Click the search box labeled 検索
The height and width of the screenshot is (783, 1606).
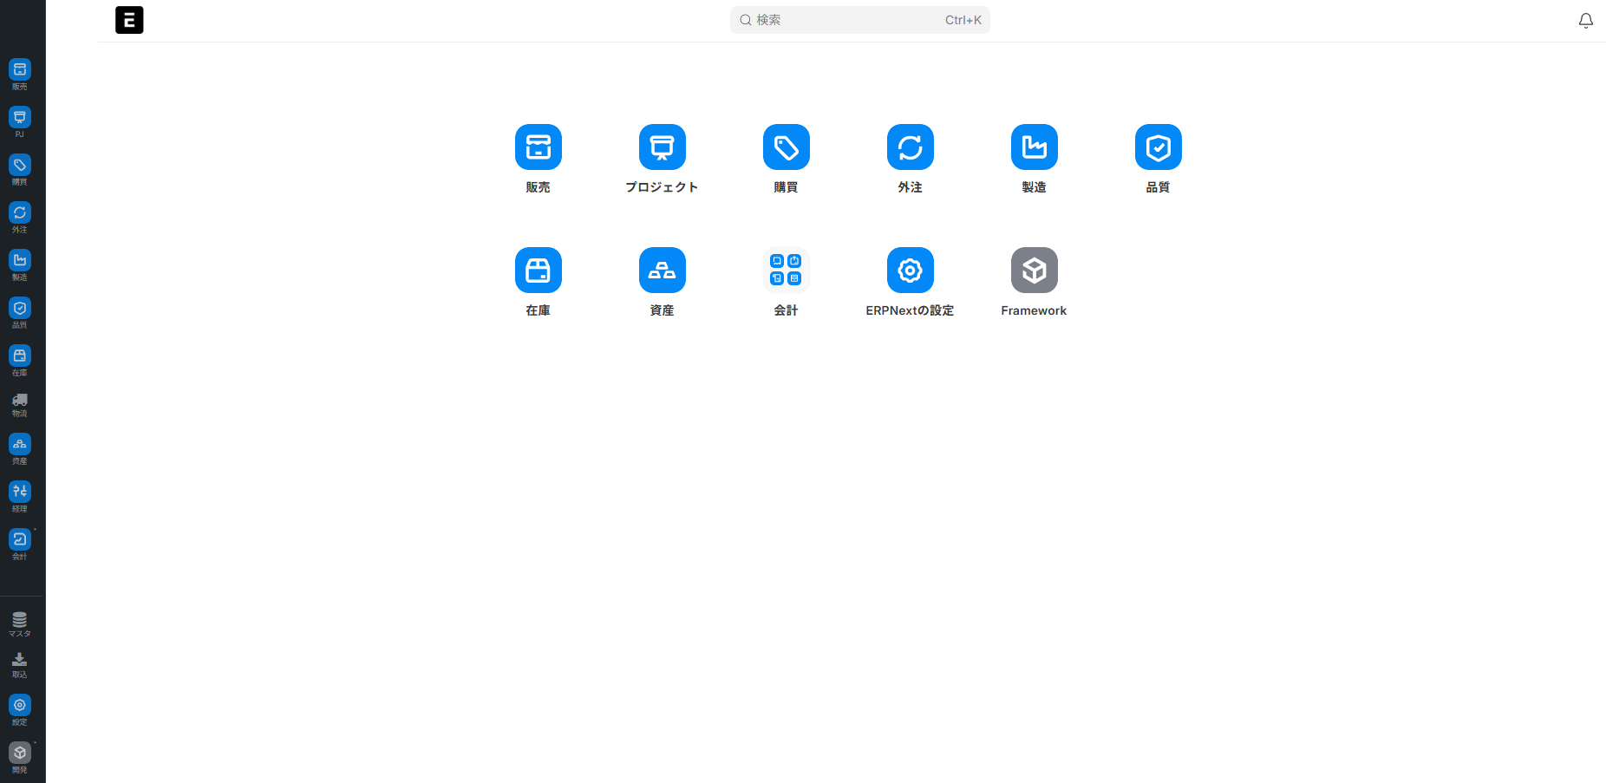click(x=858, y=20)
